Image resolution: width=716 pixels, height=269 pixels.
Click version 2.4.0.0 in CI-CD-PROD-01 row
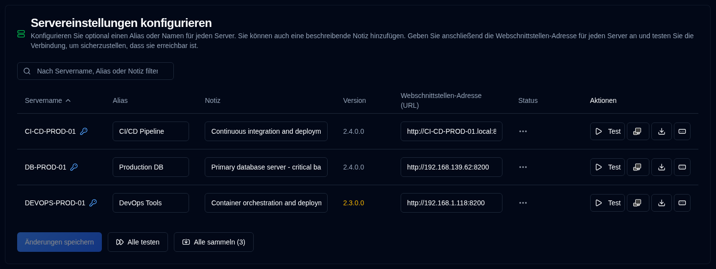(x=354, y=131)
